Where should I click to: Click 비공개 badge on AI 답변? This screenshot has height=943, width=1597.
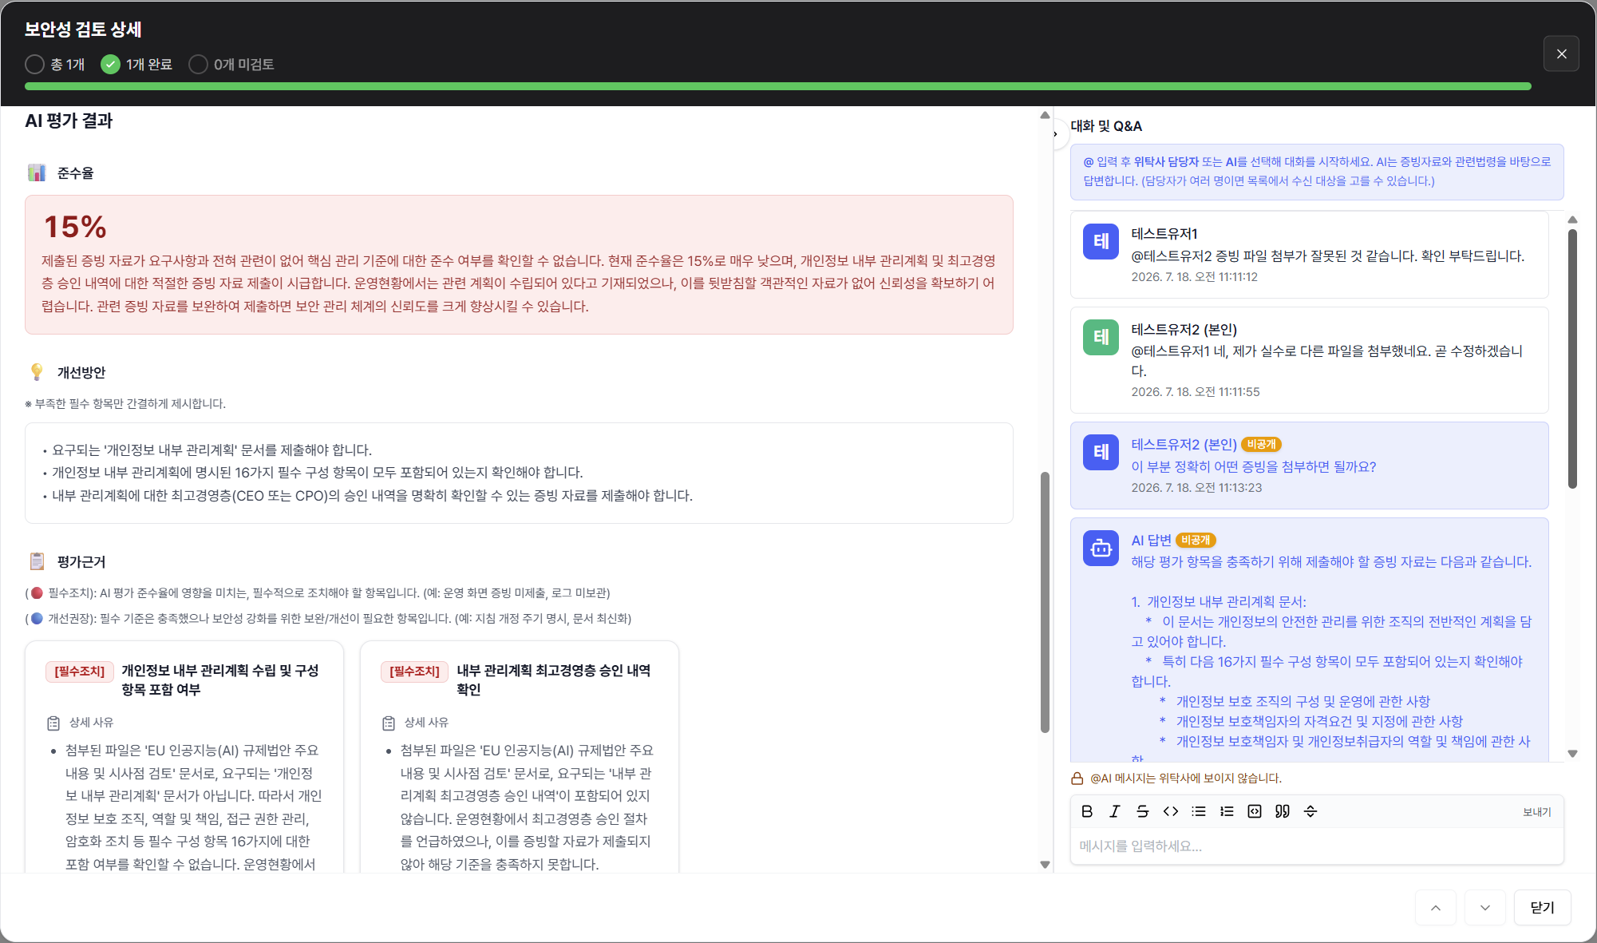coord(1196,541)
